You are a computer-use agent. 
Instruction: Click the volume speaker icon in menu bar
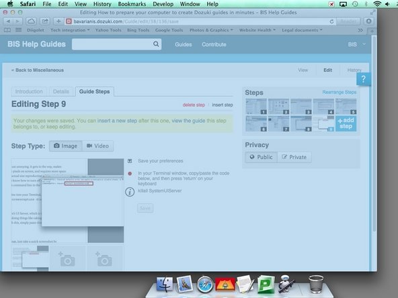coord(388,4)
